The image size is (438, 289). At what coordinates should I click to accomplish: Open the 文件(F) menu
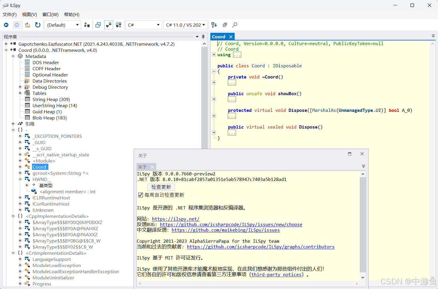pyautogui.click(x=10, y=15)
